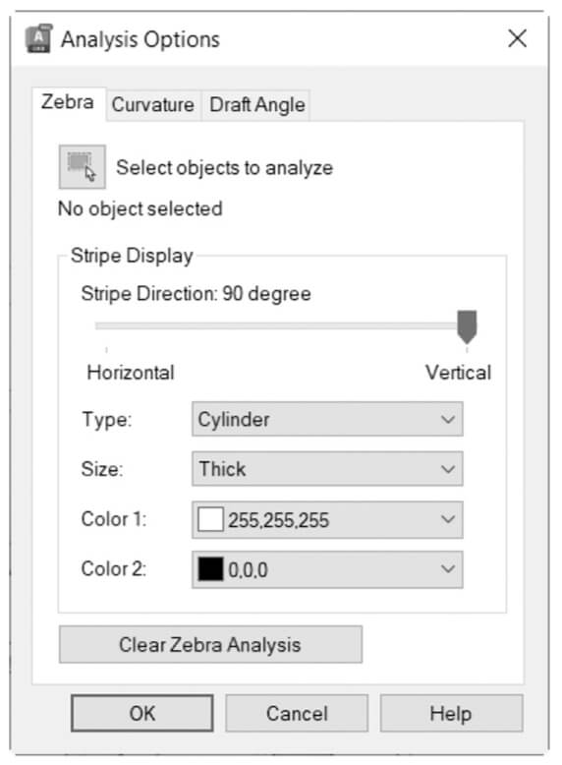Viewport: 562px width, 765px height.
Task: Click the 'Analysis Options' title text
Action: coord(140,39)
